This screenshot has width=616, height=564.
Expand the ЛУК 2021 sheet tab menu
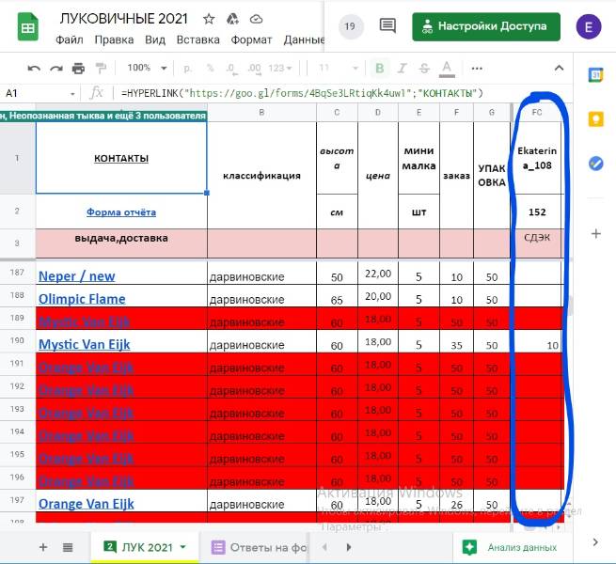[182, 546]
